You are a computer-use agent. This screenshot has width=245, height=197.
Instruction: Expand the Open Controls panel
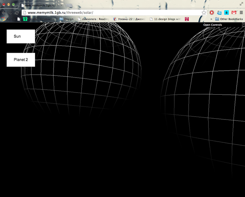point(212,25)
